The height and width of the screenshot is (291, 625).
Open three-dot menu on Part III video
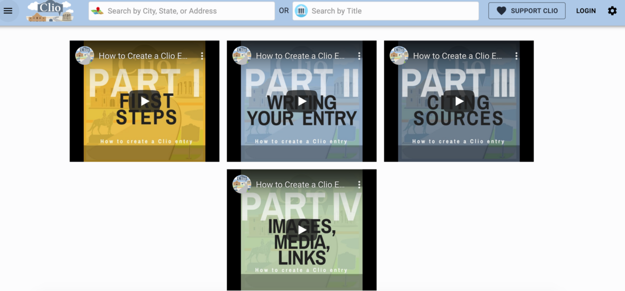(x=516, y=55)
